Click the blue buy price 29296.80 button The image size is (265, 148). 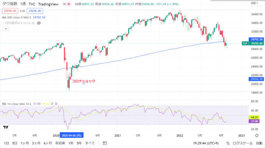click(x=35, y=11)
